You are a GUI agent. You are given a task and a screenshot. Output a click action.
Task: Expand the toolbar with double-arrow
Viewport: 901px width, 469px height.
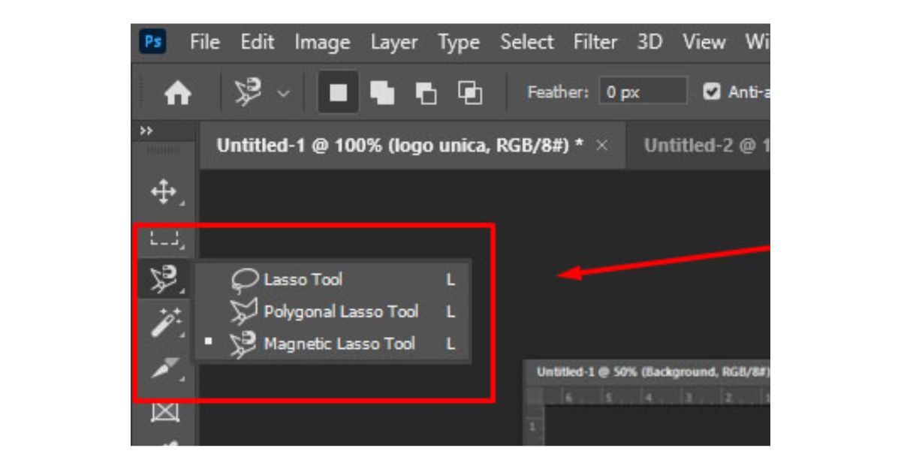(146, 131)
